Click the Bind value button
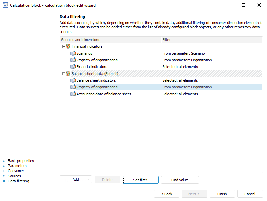Screen dimensions: 267x201 click(x=180, y=180)
